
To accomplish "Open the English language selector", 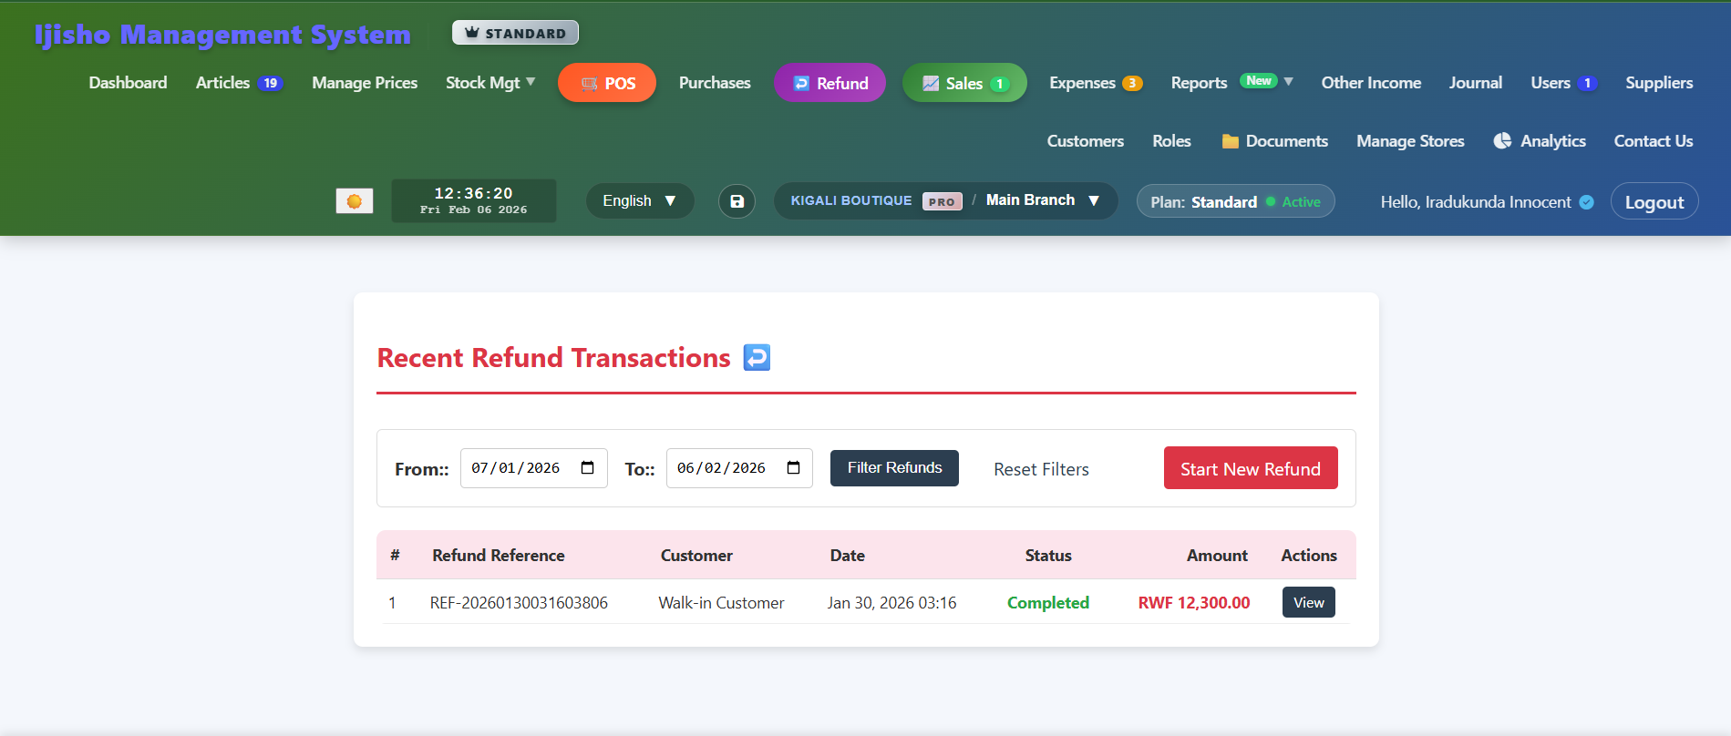I will pos(639,201).
